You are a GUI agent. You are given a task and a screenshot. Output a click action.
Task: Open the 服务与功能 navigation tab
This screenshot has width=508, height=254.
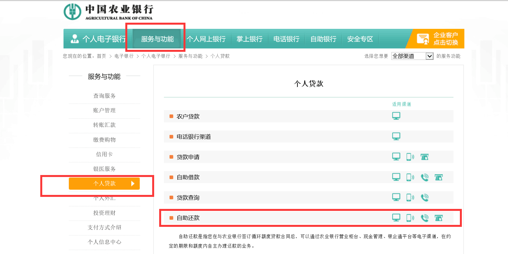tap(157, 39)
